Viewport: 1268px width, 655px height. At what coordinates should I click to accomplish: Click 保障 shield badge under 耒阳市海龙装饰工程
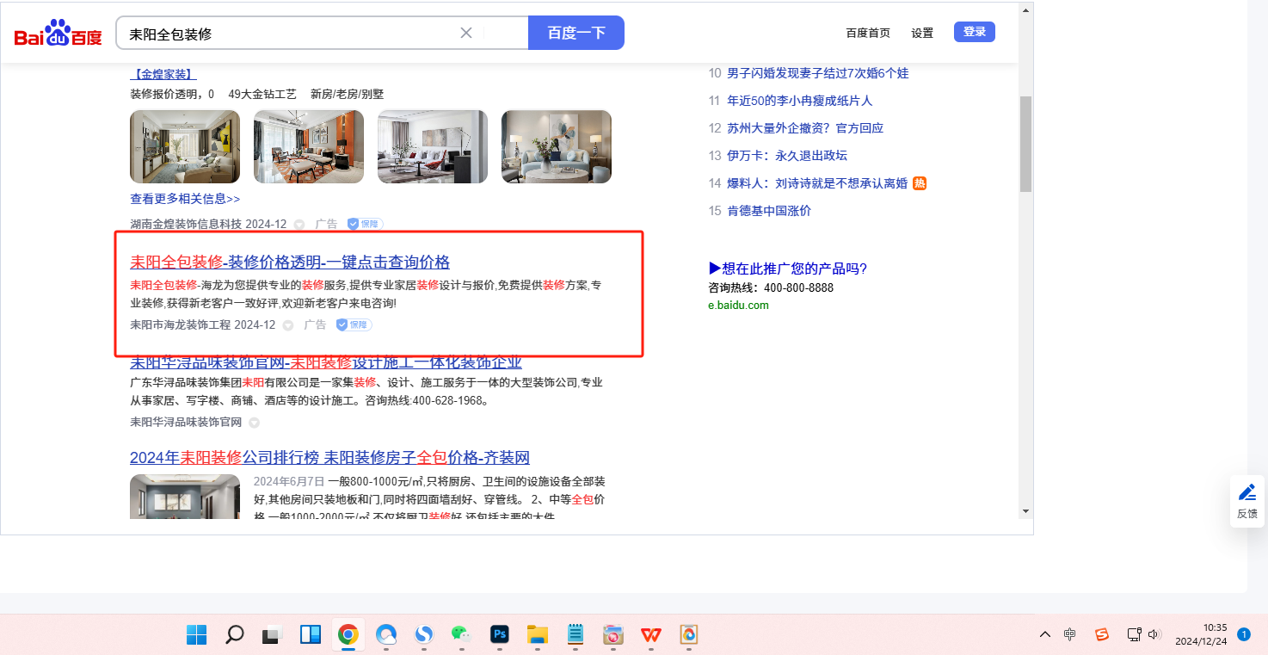354,325
